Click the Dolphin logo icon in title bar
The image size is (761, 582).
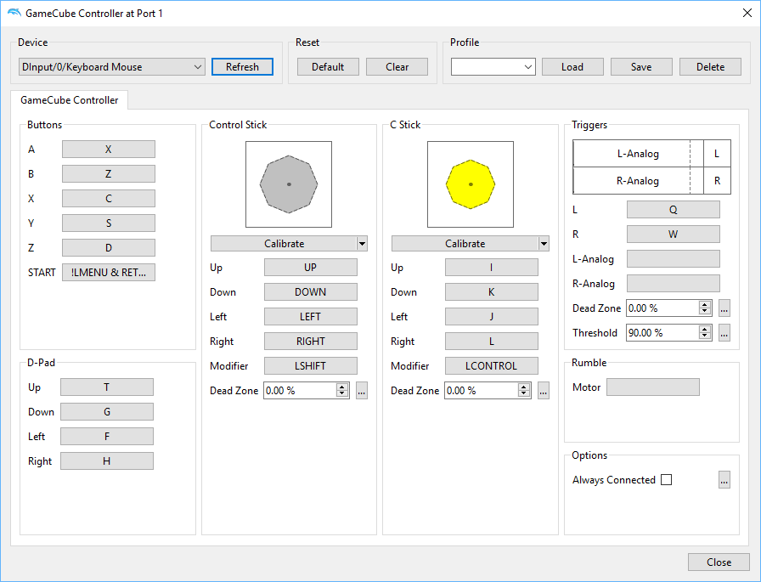click(x=14, y=13)
